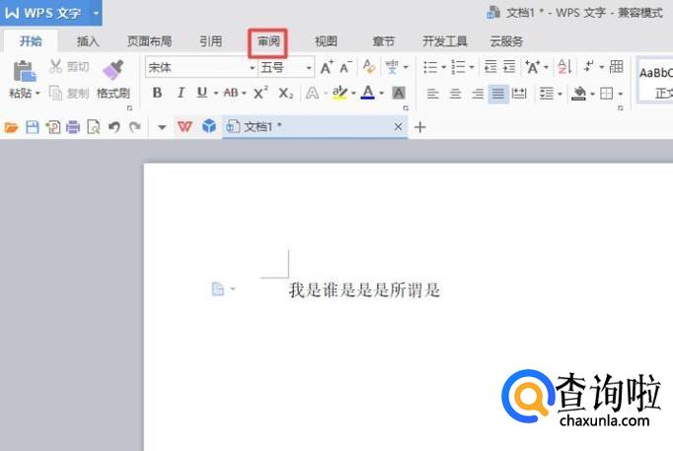The height and width of the screenshot is (451, 673).
Task: Increase font size with A+ icon
Action: (327, 67)
